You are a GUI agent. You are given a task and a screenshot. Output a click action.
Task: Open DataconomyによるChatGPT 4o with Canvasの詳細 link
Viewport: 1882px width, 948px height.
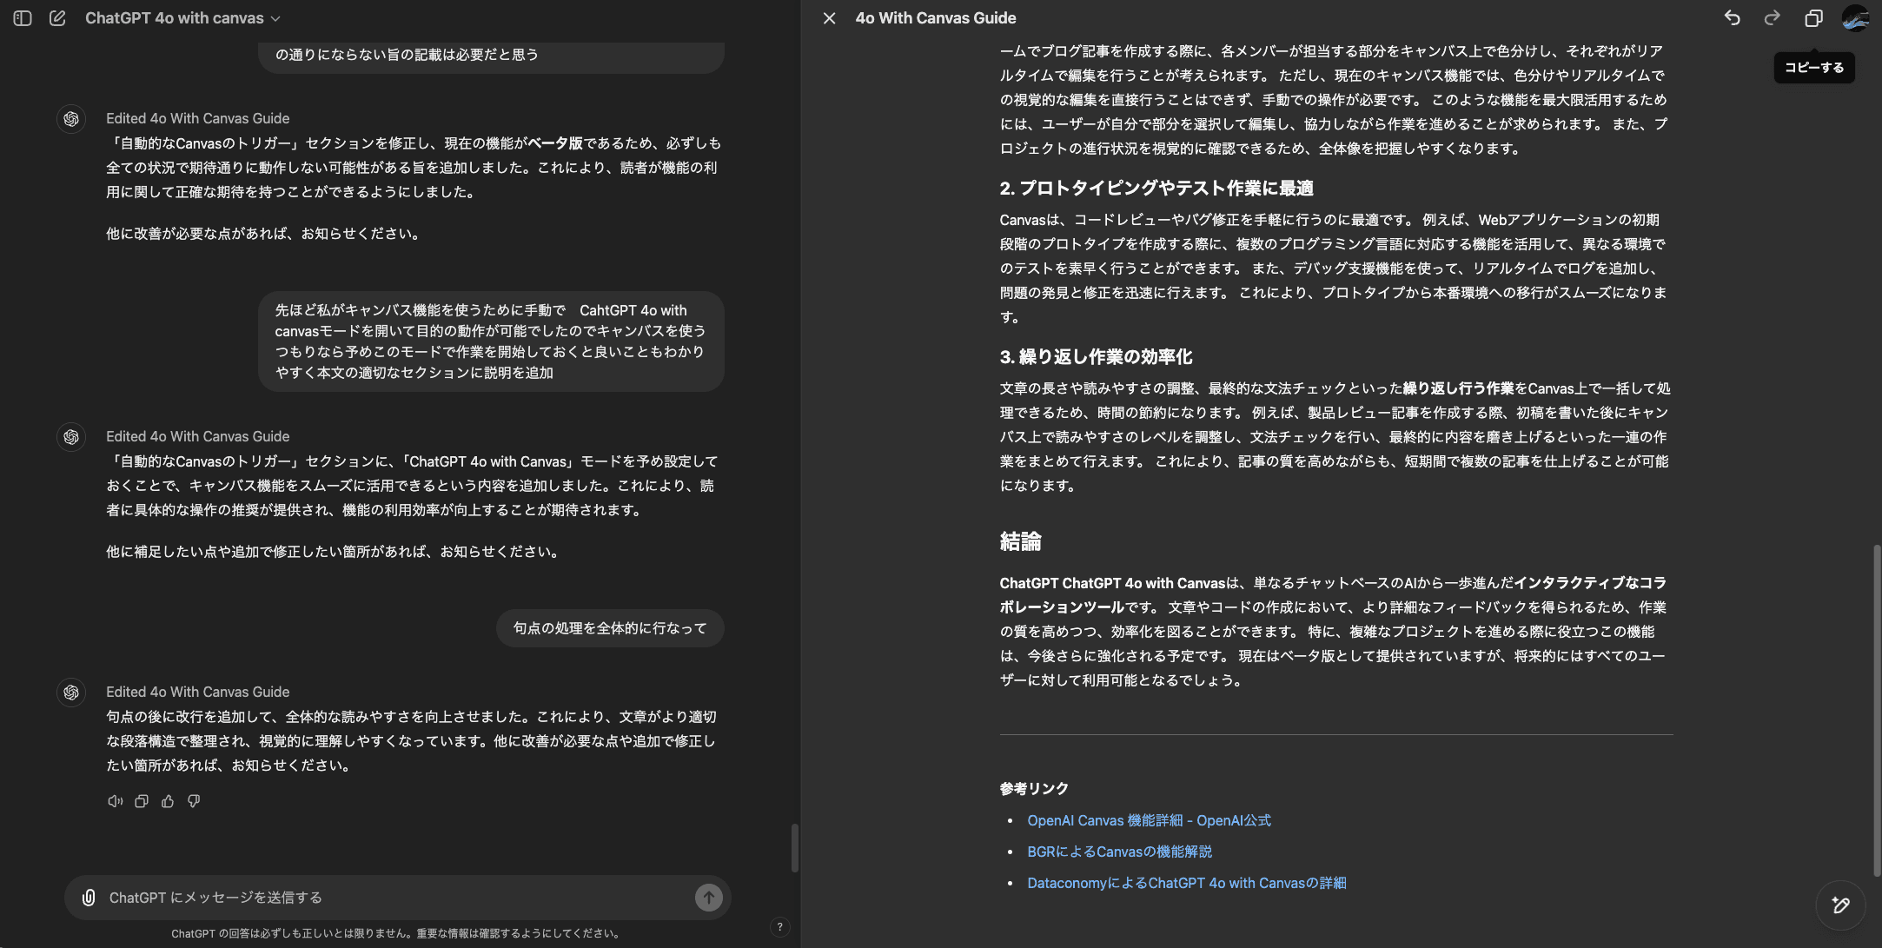click(1186, 883)
